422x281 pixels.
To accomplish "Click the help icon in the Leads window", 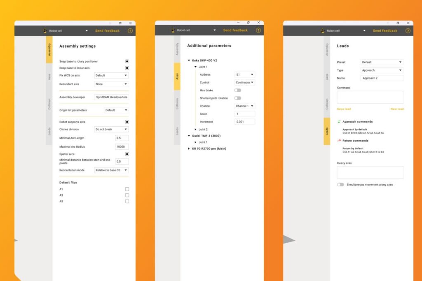I will 408,31.
